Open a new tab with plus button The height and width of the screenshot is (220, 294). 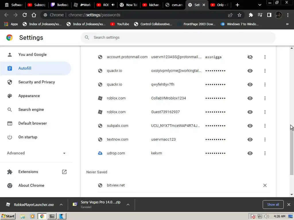point(237,5)
